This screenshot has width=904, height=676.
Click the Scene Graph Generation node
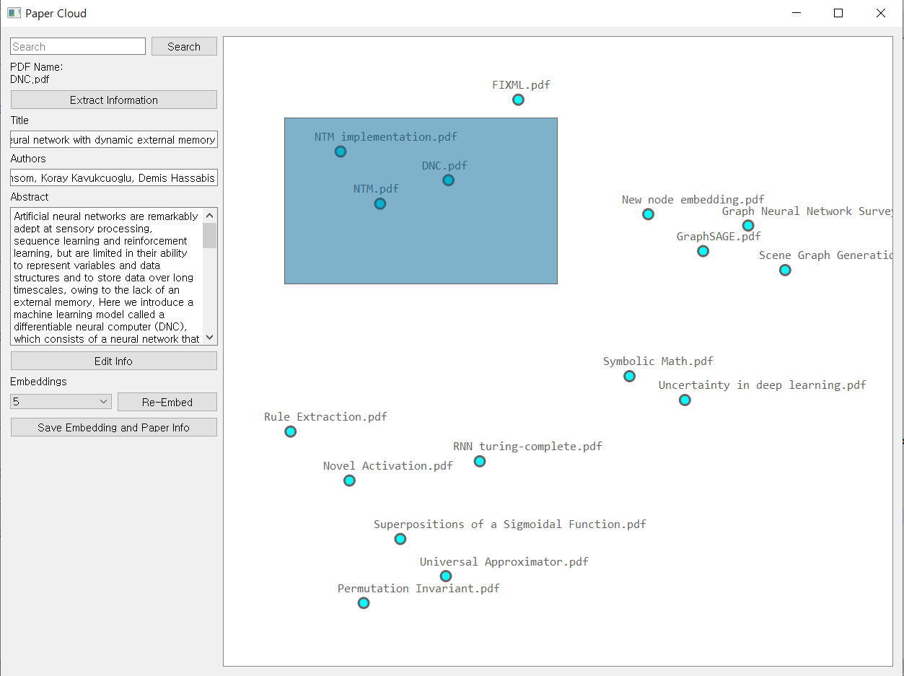click(785, 270)
